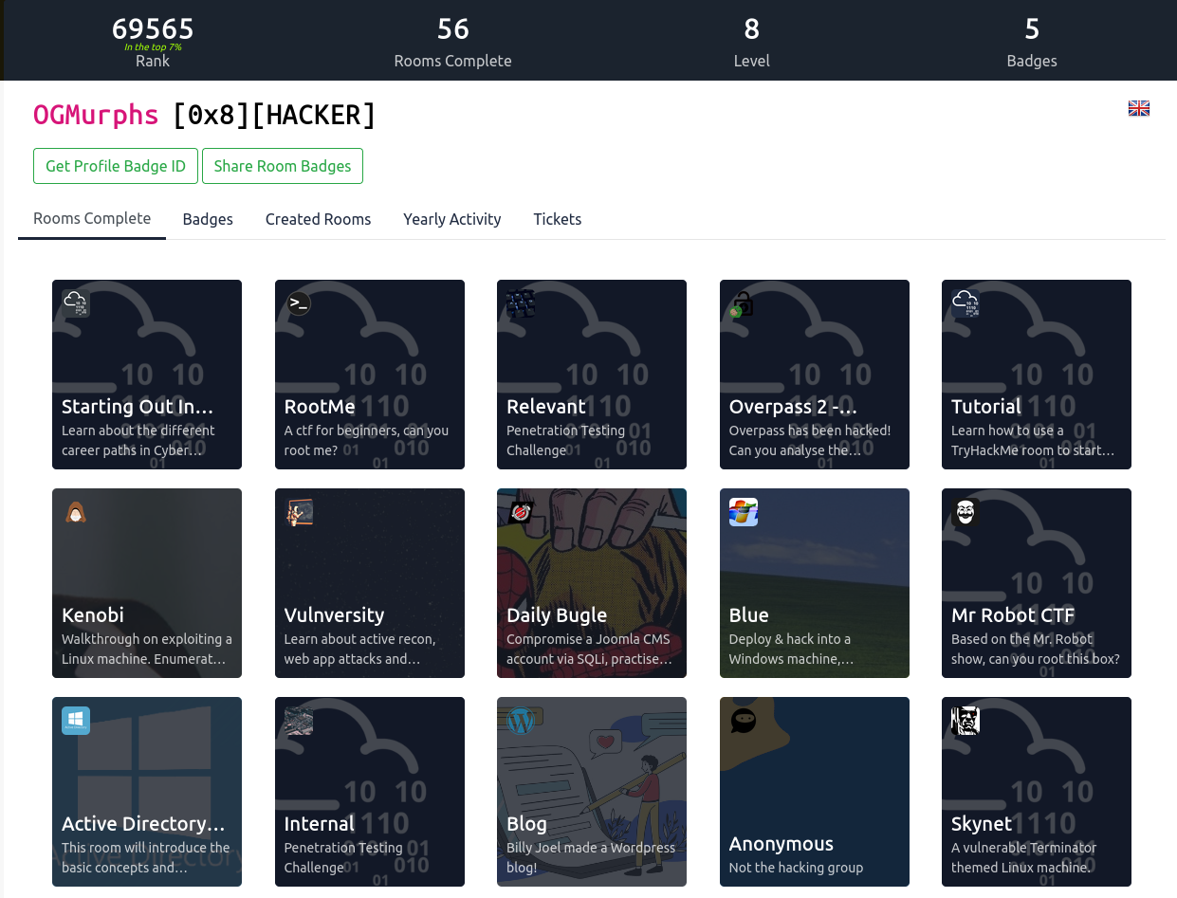This screenshot has height=898, width=1177.
Task: Click 'A vulnerable Terminator themed Linux machine.' text
Action: pyautogui.click(x=1024, y=857)
